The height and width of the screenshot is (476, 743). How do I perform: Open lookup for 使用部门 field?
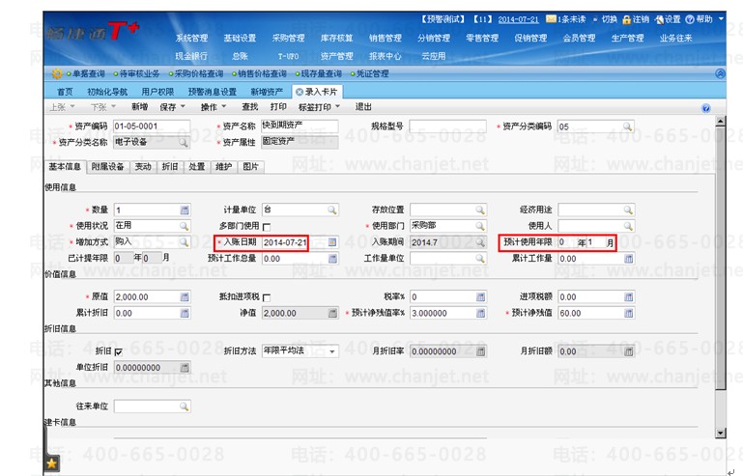pos(480,226)
